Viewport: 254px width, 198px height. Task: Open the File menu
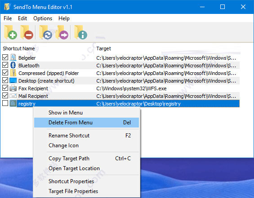[8, 18]
